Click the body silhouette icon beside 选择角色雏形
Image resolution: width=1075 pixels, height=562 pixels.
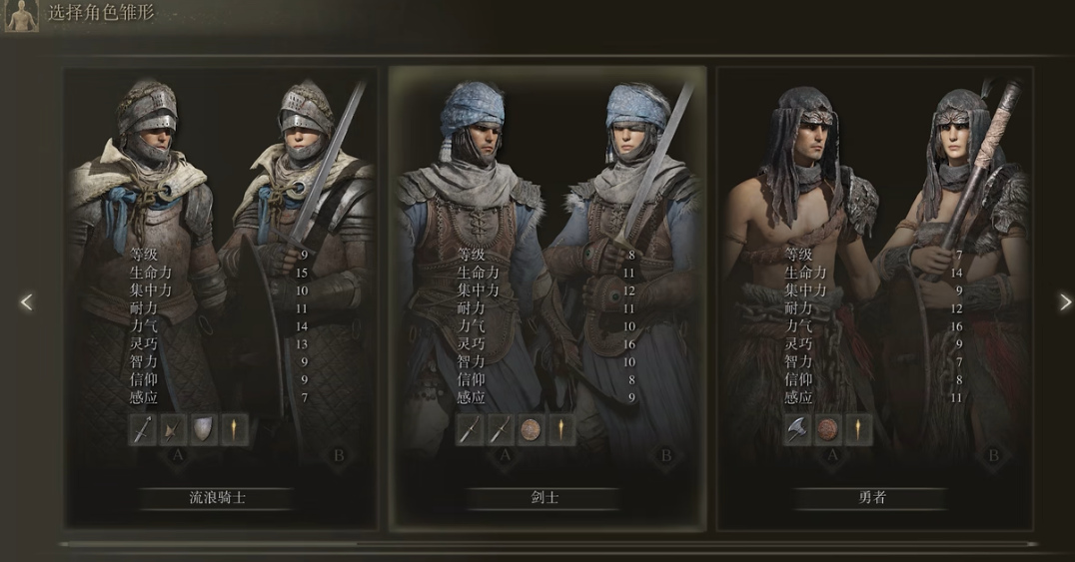(22, 15)
